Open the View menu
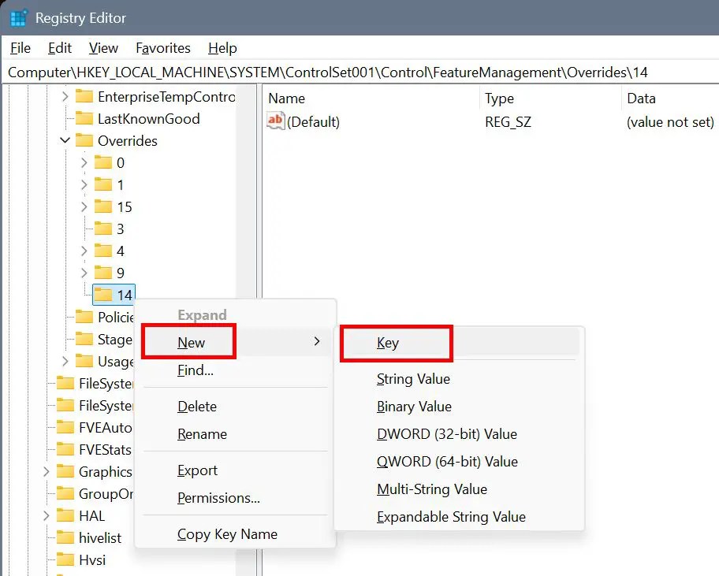This screenshot has height=576, width=719. click(103, 47)
